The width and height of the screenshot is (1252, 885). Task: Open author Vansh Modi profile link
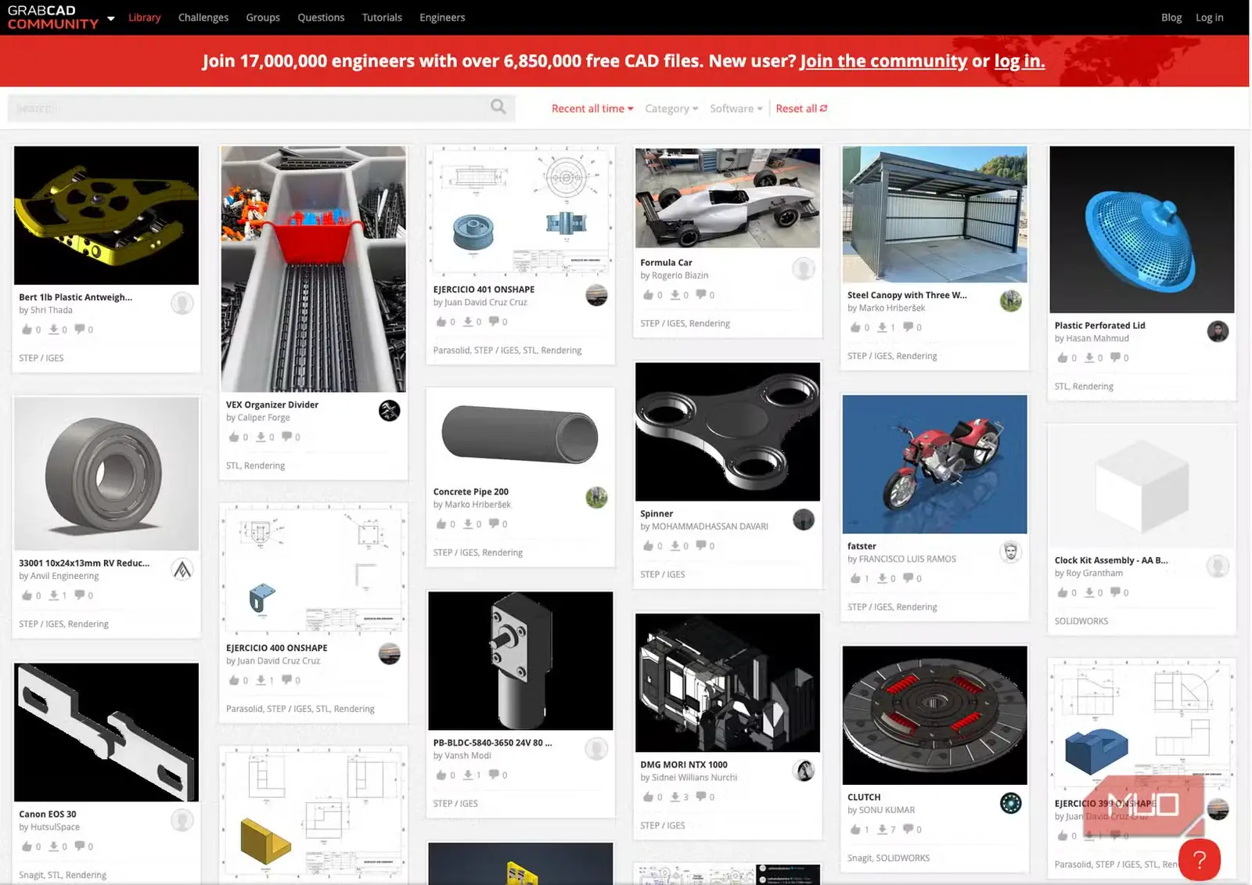click(468, 756)
